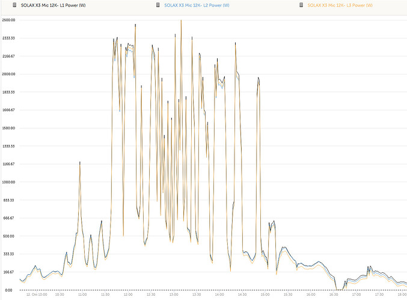Click the 1500.00 y-axis label
The height and width of the screenshot is (300, 407).
pyautogui.click(x=8, y=128)
